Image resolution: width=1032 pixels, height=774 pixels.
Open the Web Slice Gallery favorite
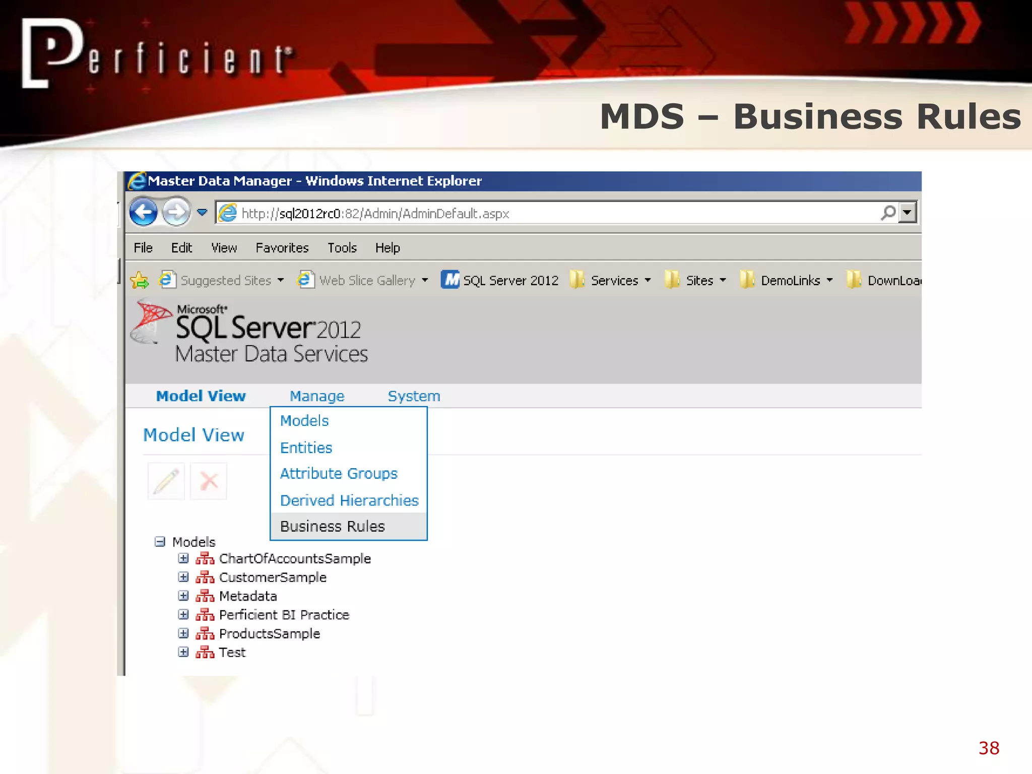point(367,281)
